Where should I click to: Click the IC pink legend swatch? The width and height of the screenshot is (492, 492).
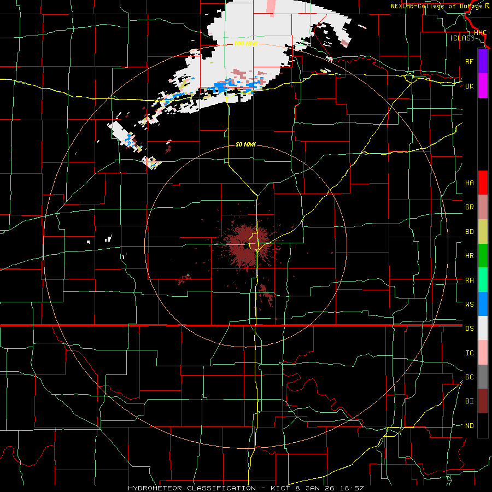[483, 353]
